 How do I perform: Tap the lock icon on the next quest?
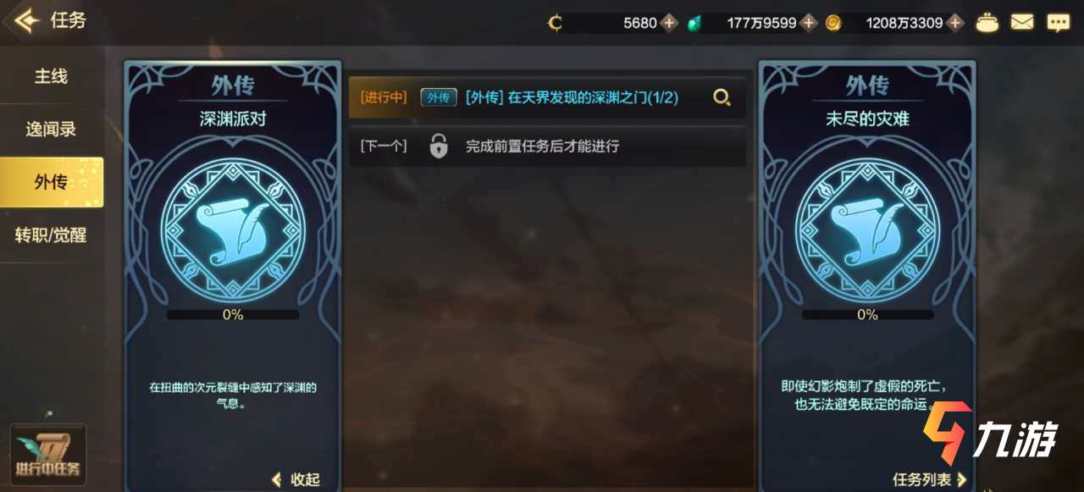[x=438, y=146]
